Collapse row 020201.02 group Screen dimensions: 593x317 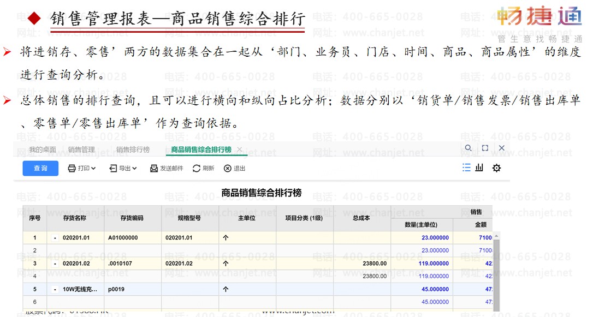tap(55, 264)
